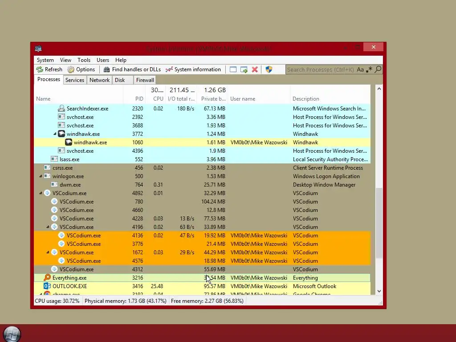This screenshot has width=456, height=342.
Task: Click the magnifier icon in search box
Action: click(378, 69)
